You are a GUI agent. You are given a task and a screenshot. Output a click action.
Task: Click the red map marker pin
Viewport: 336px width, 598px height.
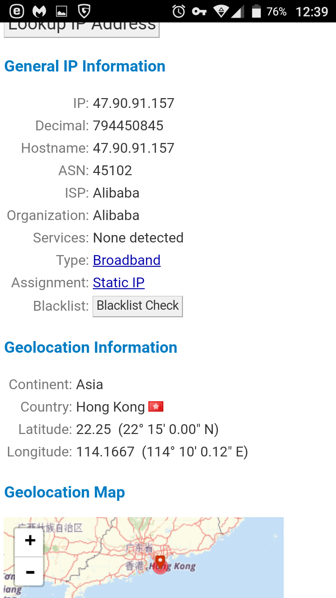[160, 563]
